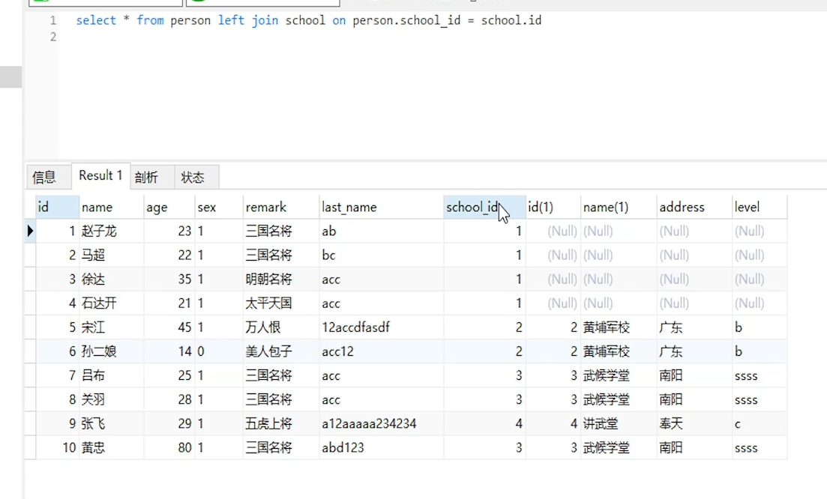Select the school_id column header
The image size is (827, 499).
point(484,207)
